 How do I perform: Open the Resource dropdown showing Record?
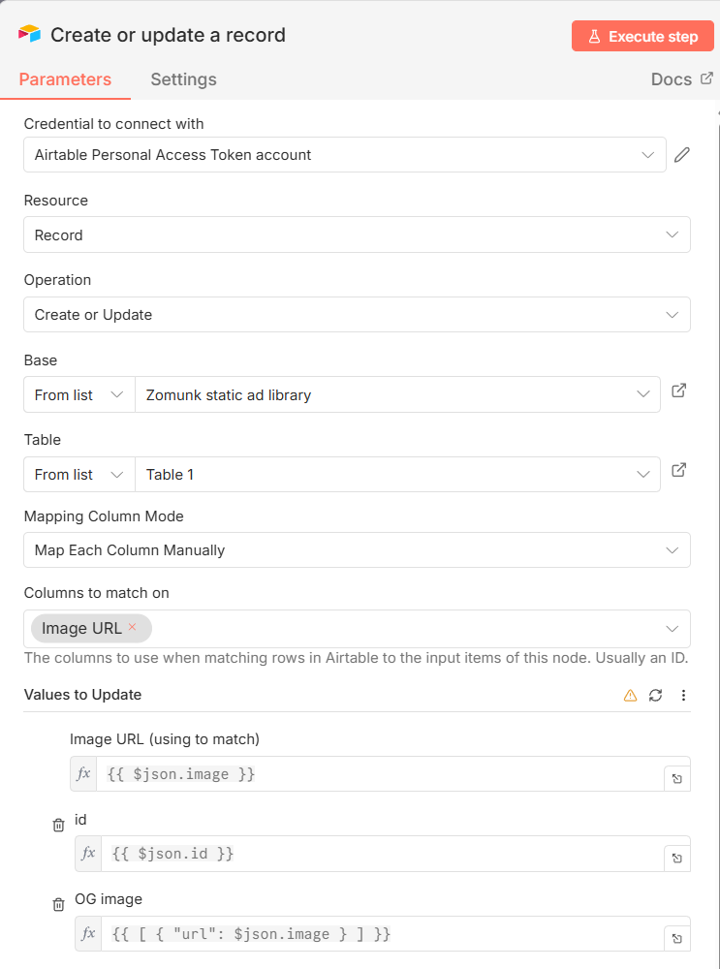pos(357,234)
